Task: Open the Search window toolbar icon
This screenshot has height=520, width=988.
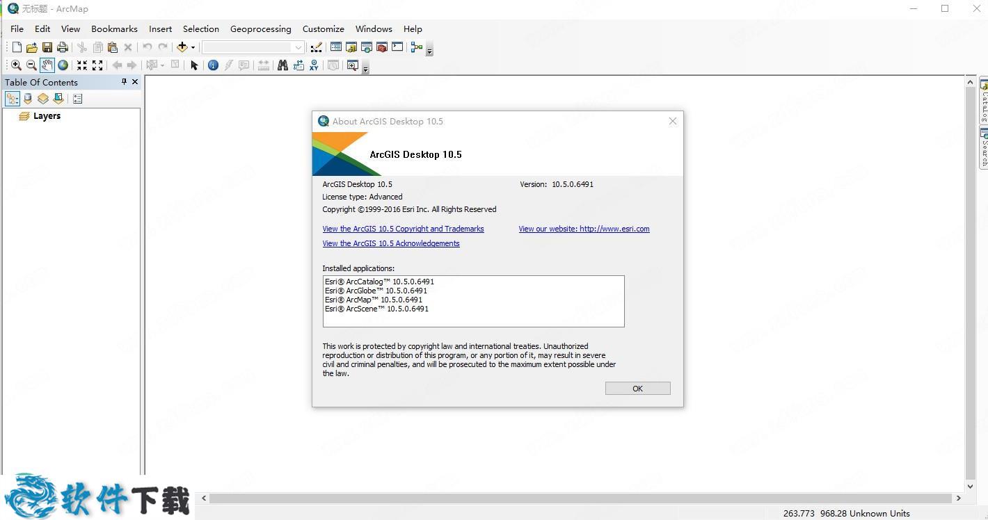Action: [x=367, y=47]
